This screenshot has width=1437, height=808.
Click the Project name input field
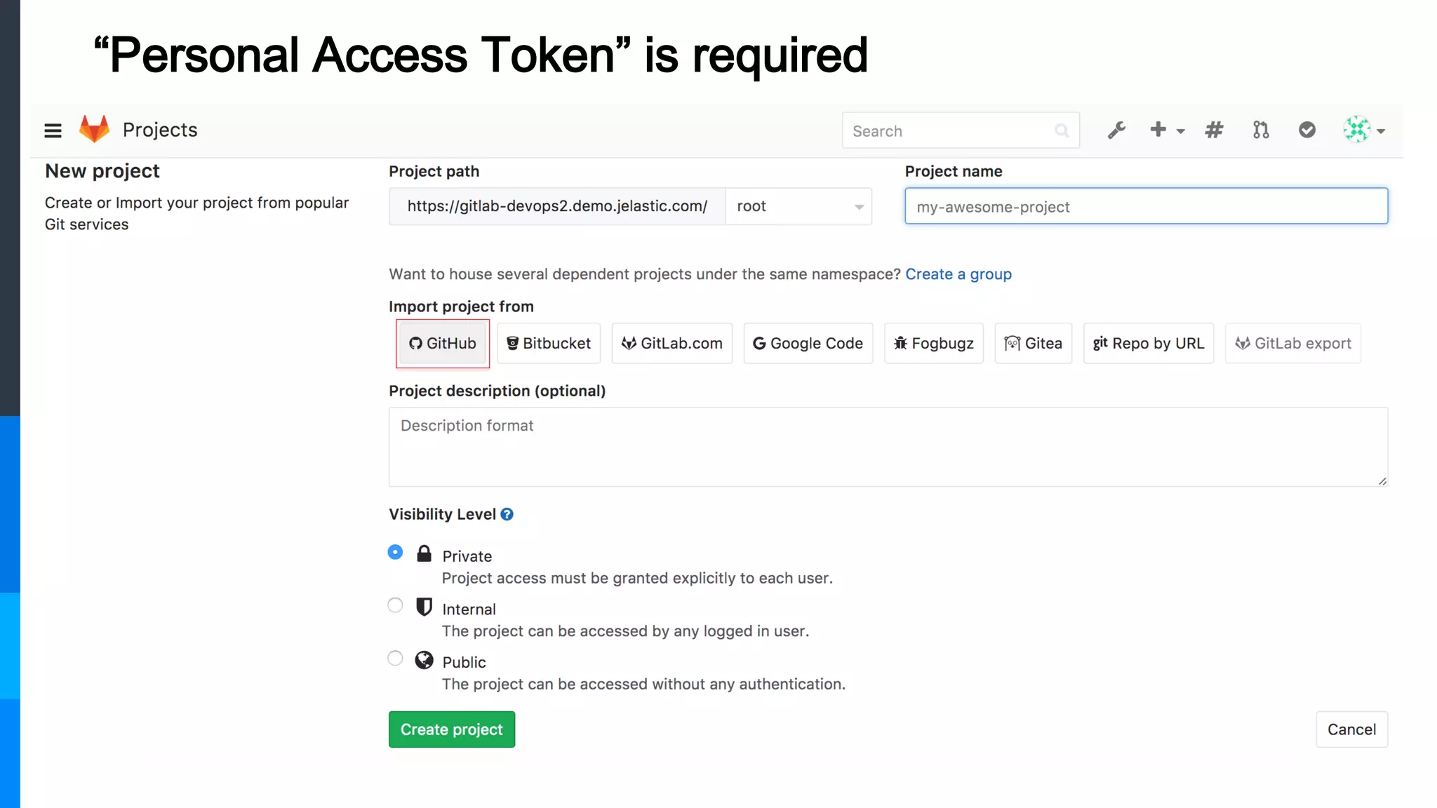(1146, 206)
